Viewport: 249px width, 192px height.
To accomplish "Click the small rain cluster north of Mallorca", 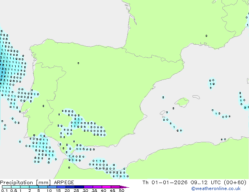I will 212,83.
